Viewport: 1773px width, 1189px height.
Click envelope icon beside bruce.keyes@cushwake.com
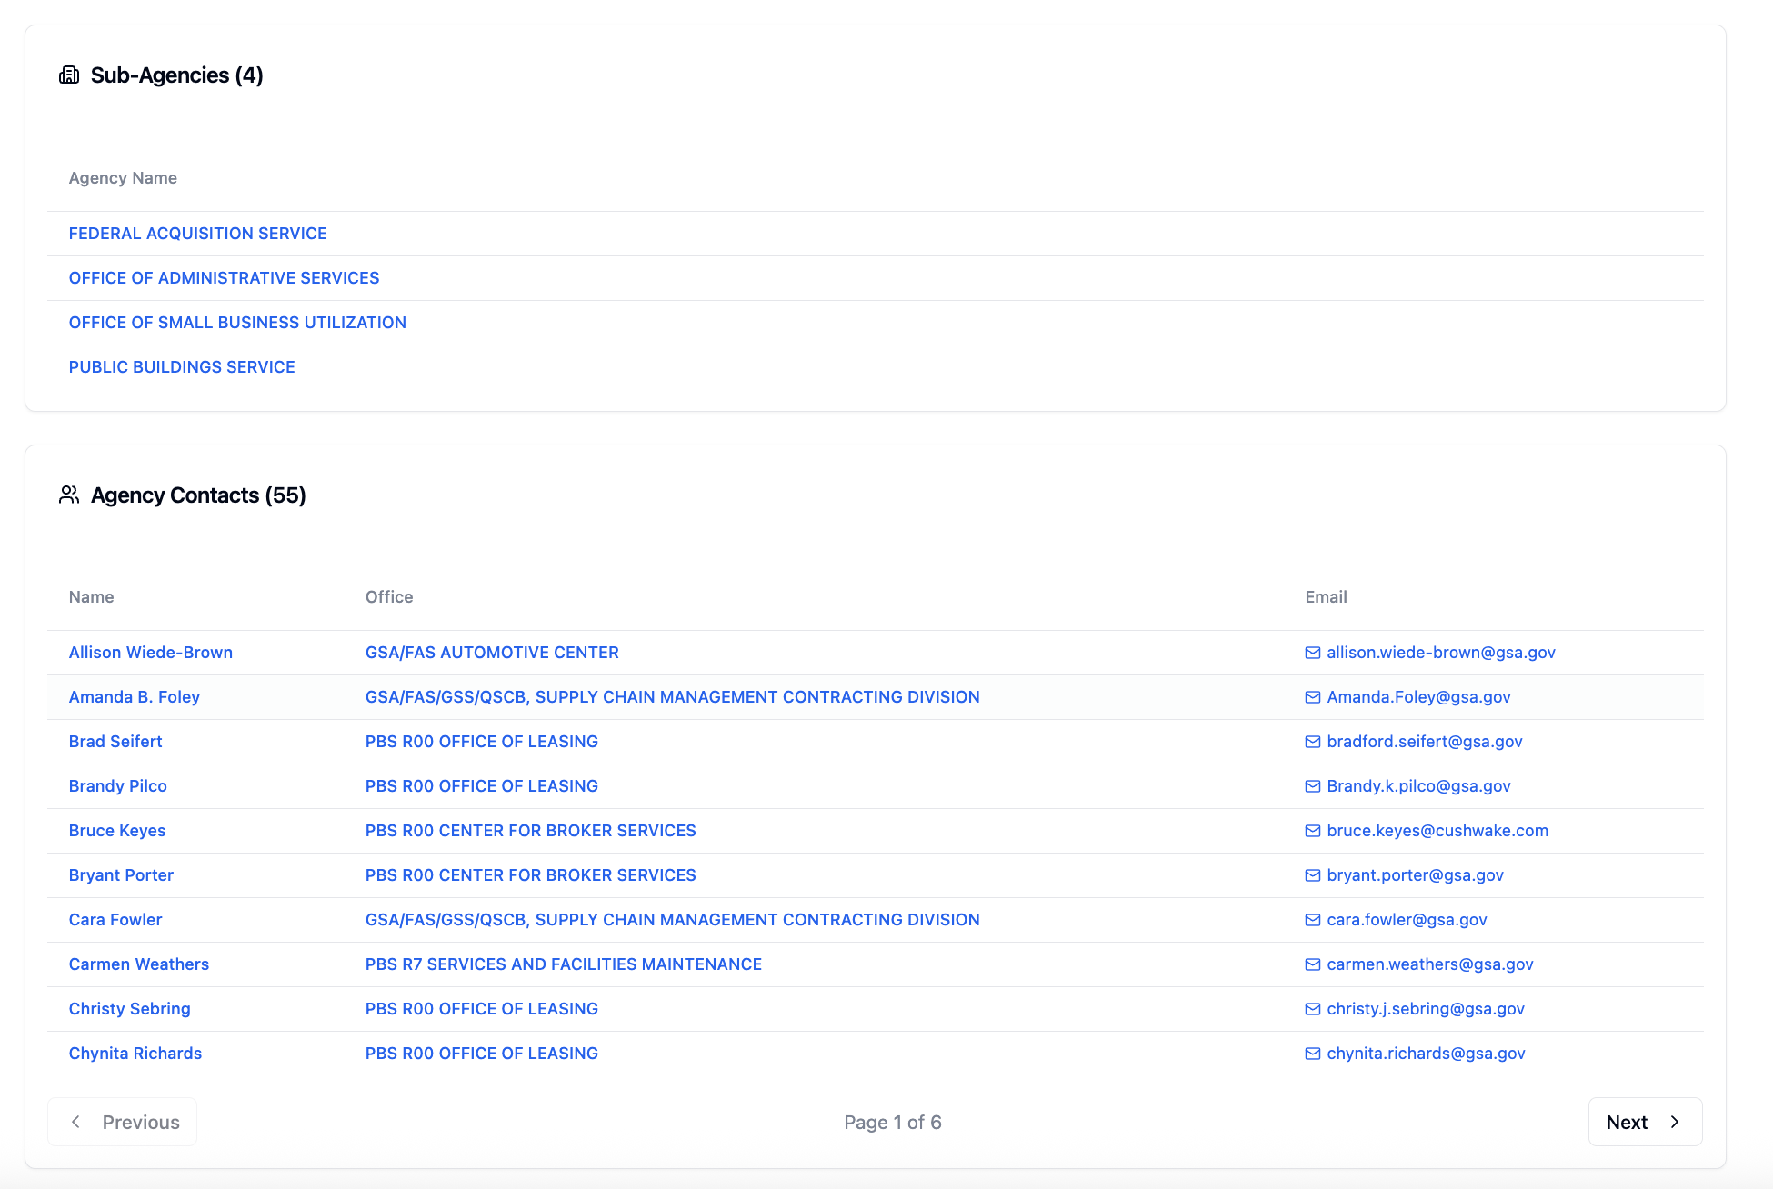[x=1312, y=831]
